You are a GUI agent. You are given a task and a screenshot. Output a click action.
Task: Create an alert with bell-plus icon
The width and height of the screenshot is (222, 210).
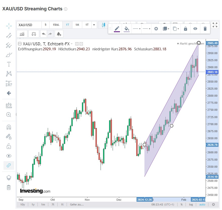click(x=59, y=34)
